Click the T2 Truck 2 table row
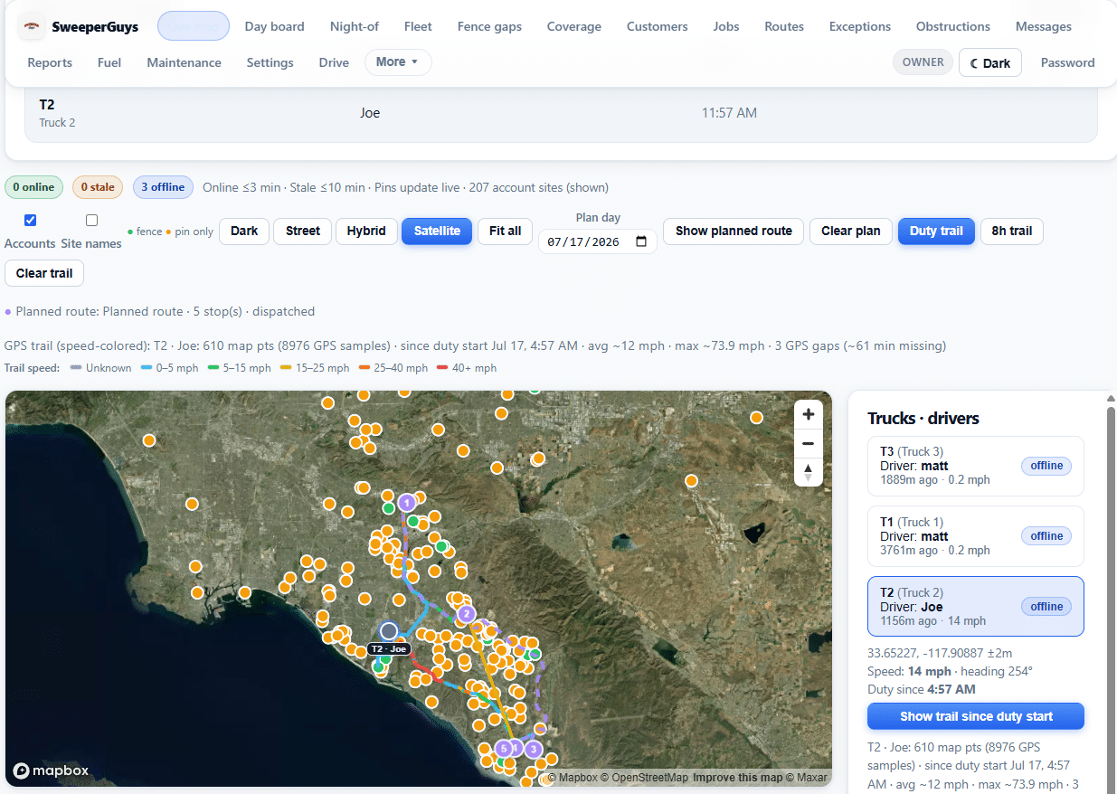The width and height of the screenshot is (1117, 794). [x=561, y=113]
